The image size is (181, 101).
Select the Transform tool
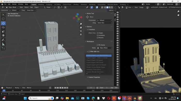3,35
